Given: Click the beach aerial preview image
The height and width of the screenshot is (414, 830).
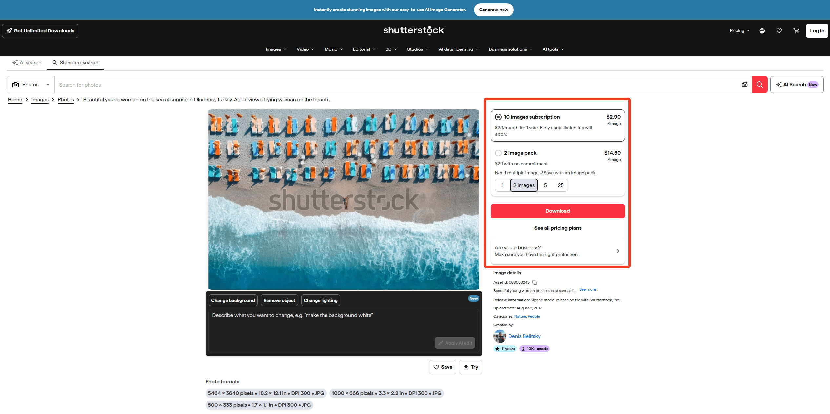Looking at the screenshot, I should click(x=344, y=200).
